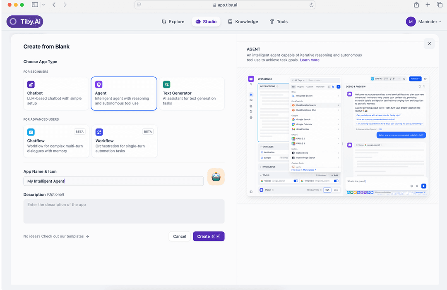
Task: Click the Google Calendar tool icon
Action: point(293,124)
